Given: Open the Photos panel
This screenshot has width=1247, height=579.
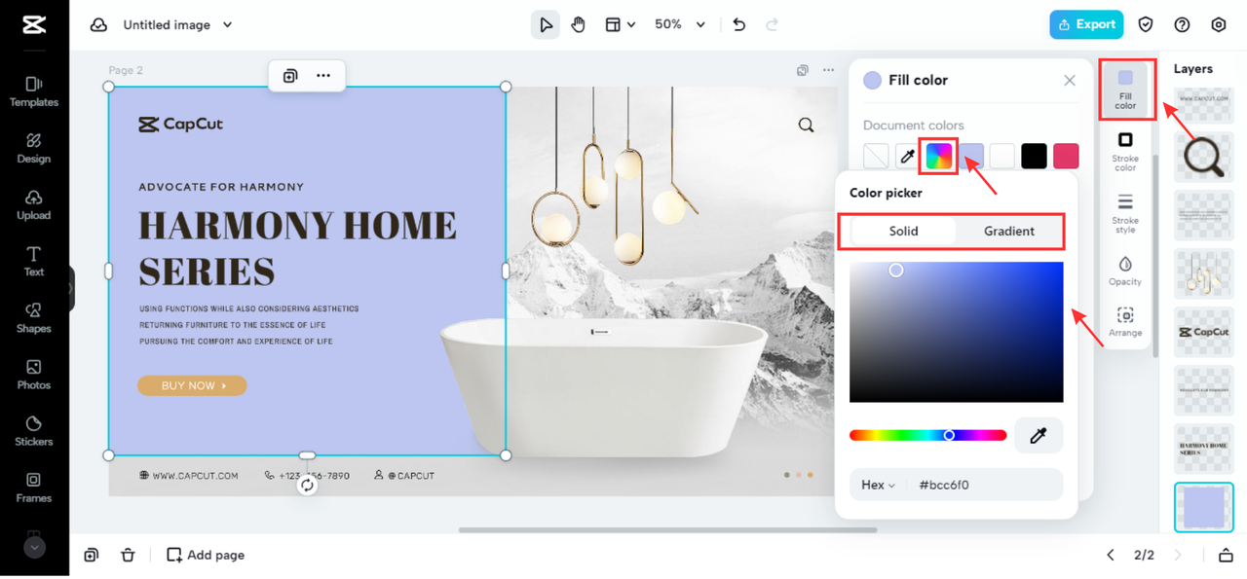Looking at the screenshot, I should pyautogui.click(x=34, y=374).
